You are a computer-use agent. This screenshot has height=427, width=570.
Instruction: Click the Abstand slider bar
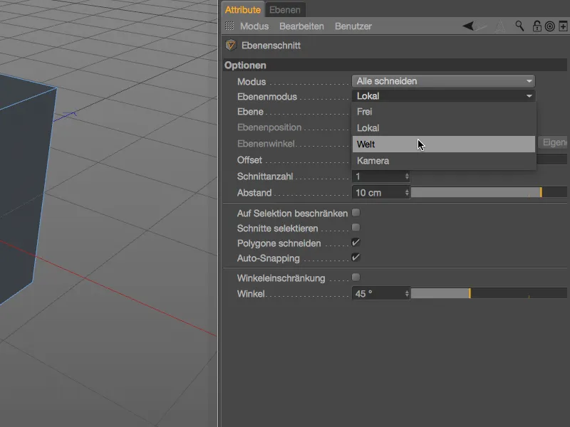click(x=489, y=192)
